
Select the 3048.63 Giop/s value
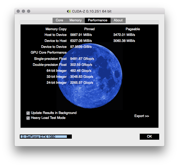(x=82, y=76)
